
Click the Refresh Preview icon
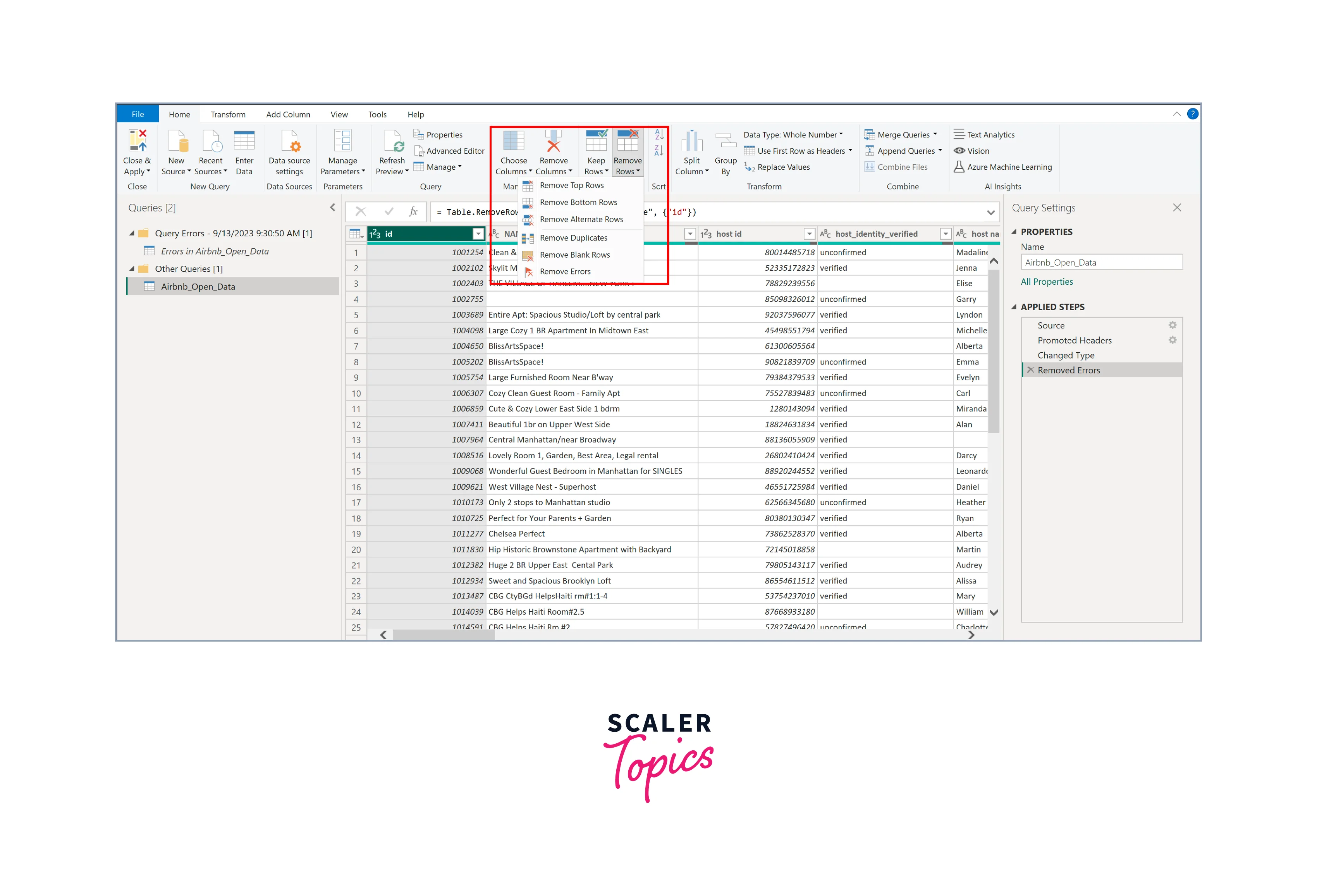pyautogui.click(x=393, y=141)
